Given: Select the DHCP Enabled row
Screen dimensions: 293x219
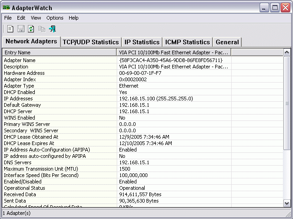Looking at the screenshot, I should coord(143,92).
